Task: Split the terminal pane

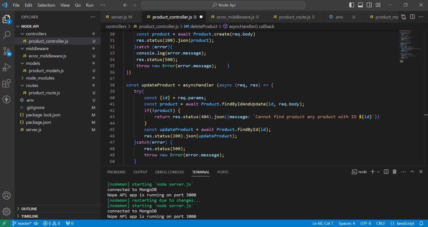Action: pos(386,172)
